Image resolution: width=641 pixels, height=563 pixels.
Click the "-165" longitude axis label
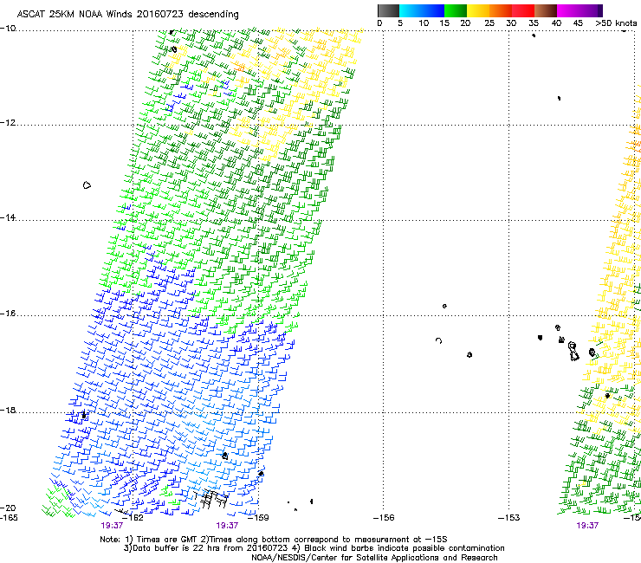coord(9,518)
